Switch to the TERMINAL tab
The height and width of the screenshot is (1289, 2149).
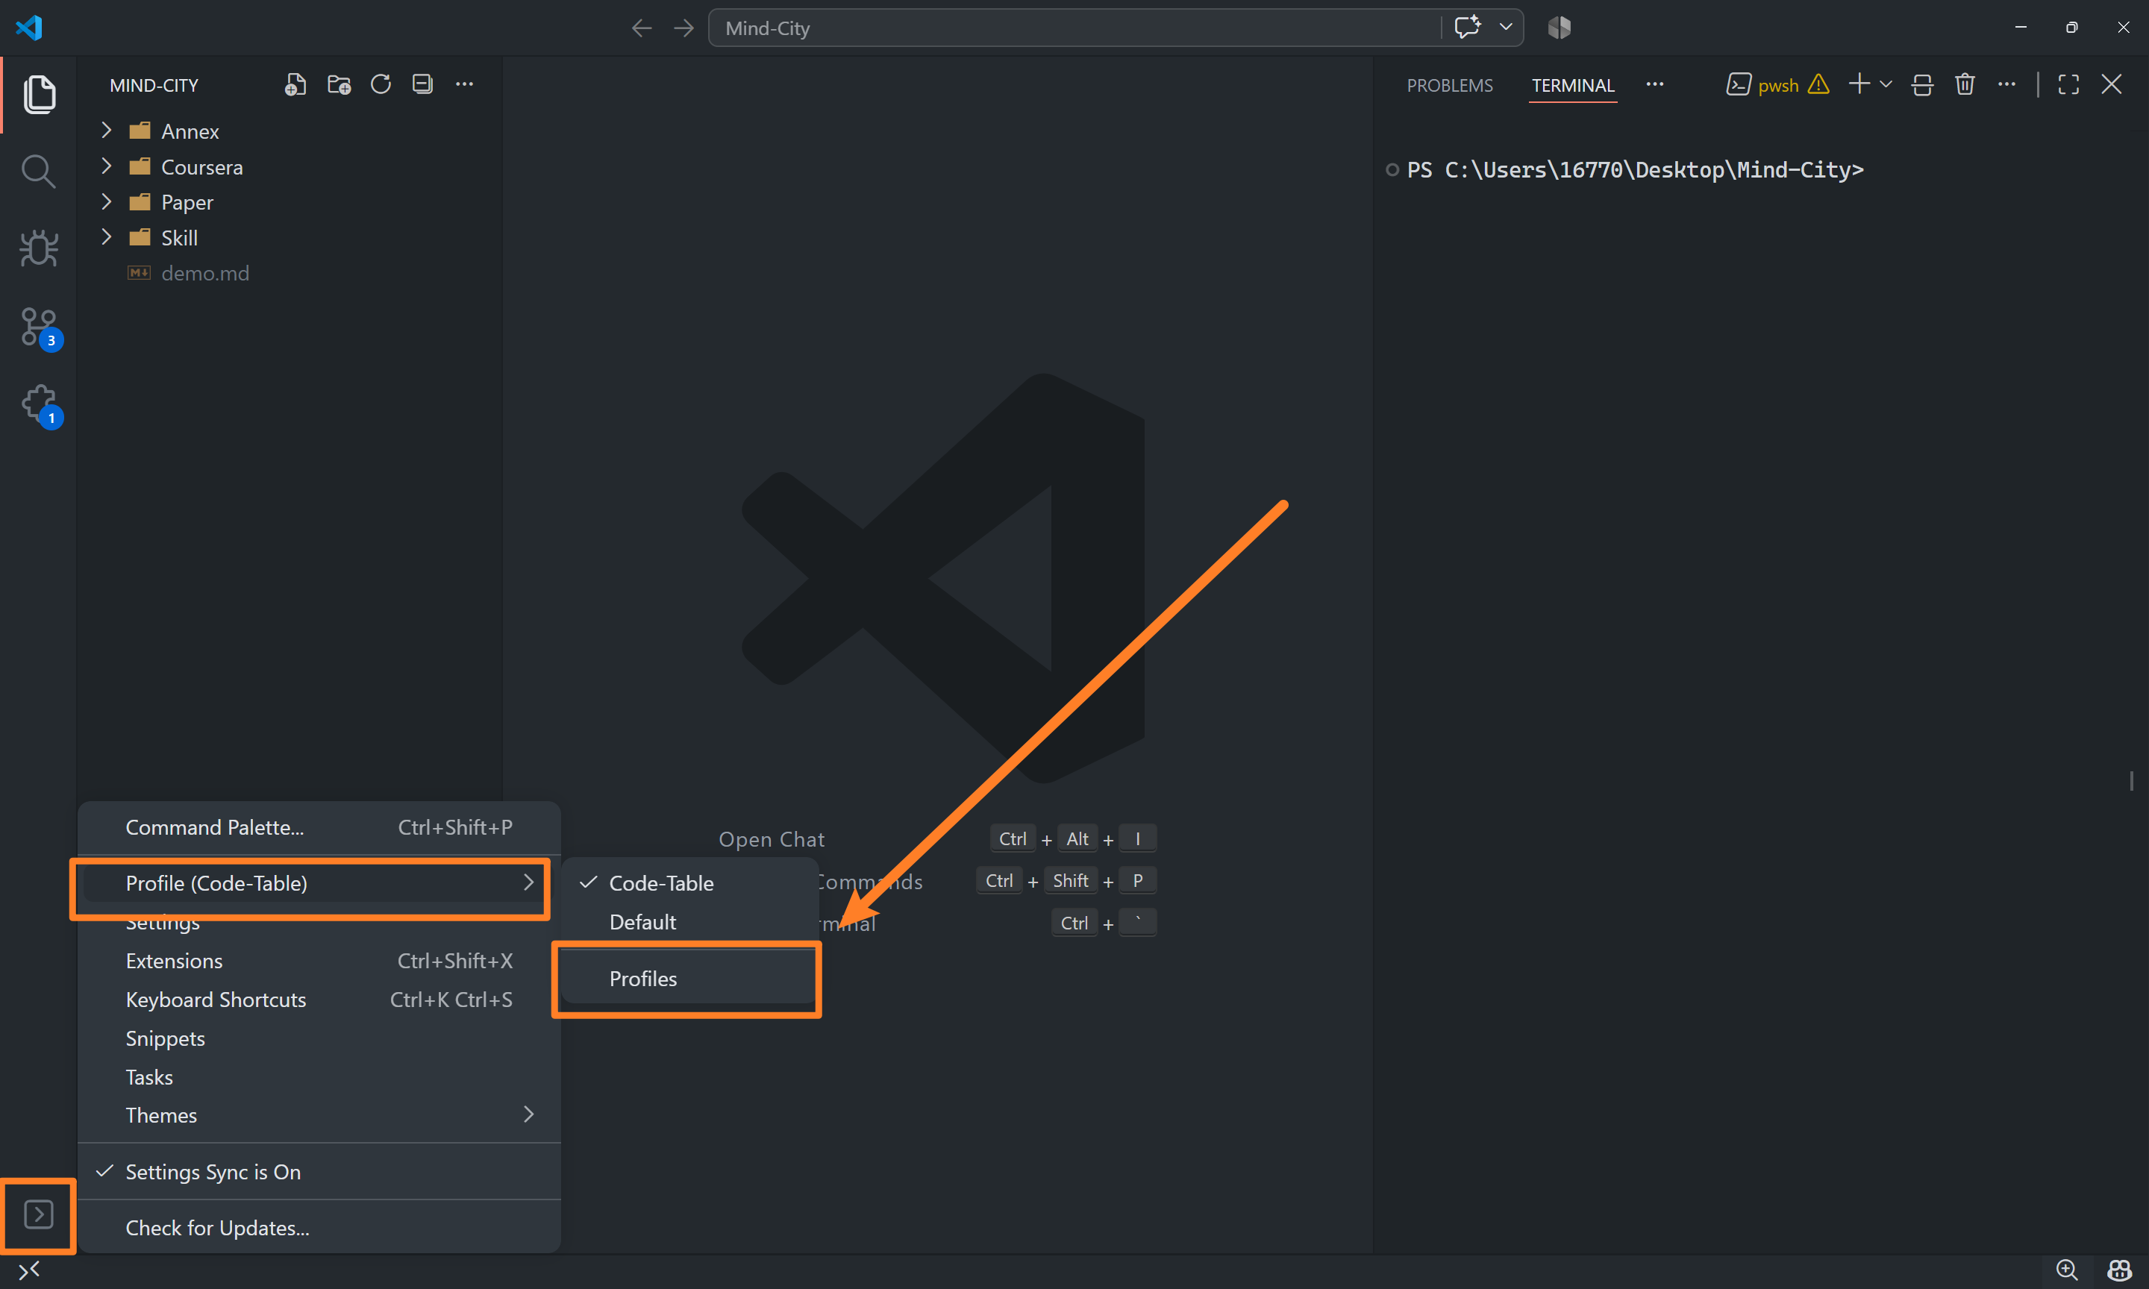[1572, 85]
